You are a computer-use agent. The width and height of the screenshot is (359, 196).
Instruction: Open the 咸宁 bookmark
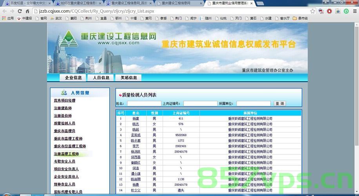pos(191,18)
